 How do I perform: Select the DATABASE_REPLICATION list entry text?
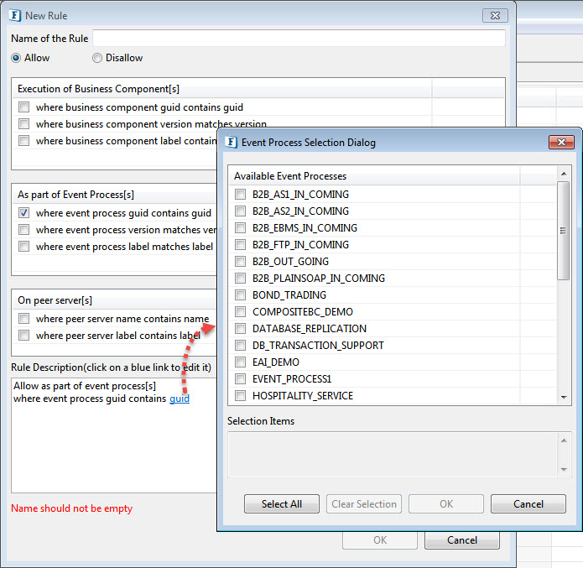310,328
